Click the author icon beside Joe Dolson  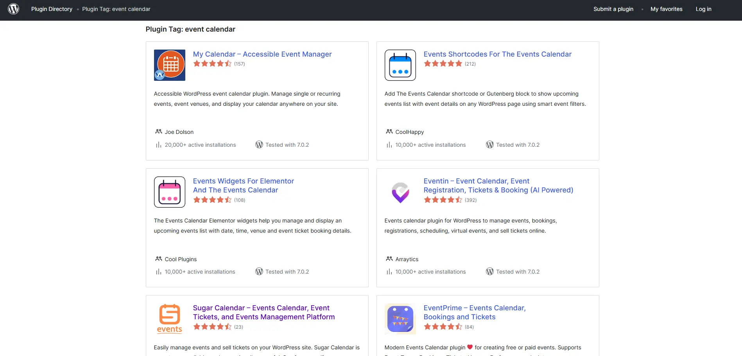tap(159, 132)
